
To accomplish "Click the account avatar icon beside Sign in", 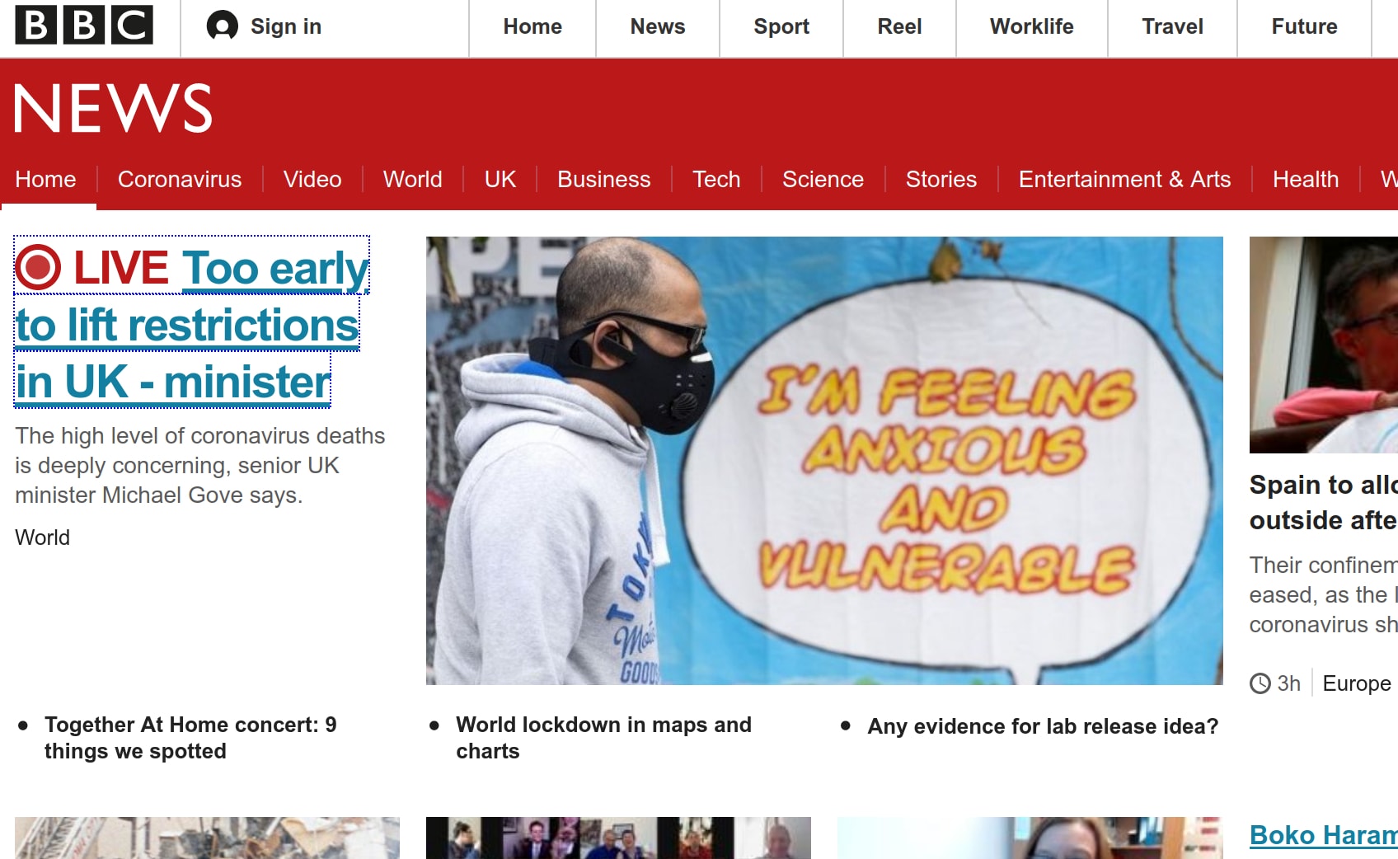I will [x=222, y=26].
